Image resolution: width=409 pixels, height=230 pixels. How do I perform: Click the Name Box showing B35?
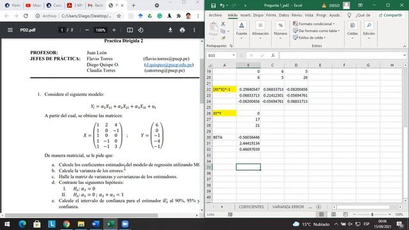pos(221,56)
